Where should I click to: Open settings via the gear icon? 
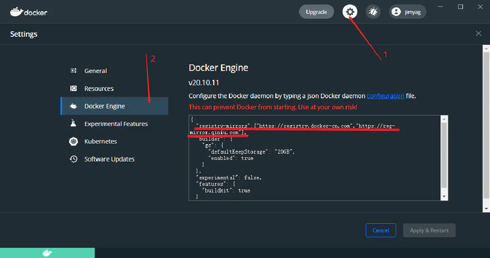(350, 12)
